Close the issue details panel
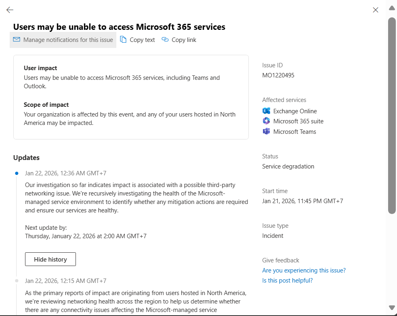 point(376,10)
